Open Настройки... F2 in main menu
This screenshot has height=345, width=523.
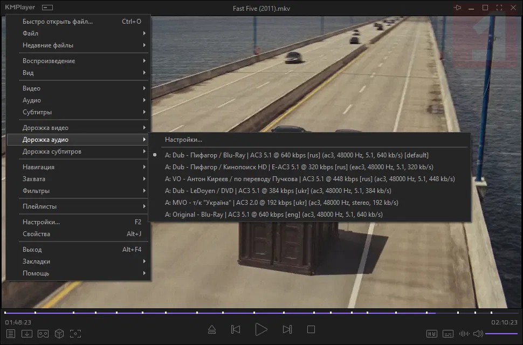point(78,222)
